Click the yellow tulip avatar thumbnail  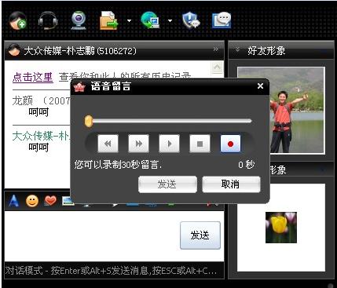[x=281, y=228]
